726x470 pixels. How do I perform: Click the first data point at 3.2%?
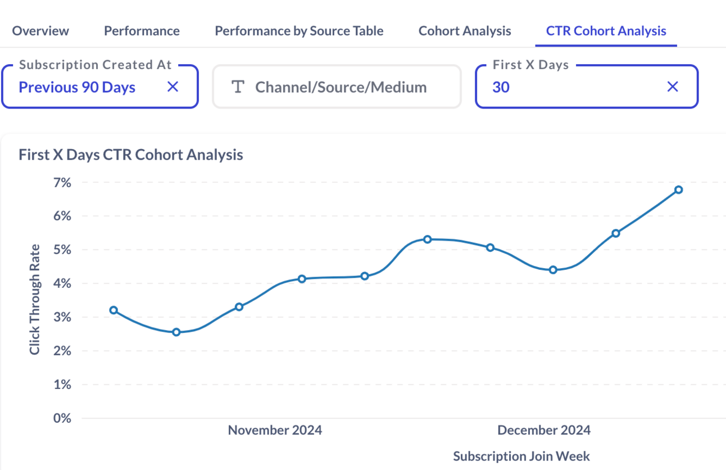click(114, 310)
